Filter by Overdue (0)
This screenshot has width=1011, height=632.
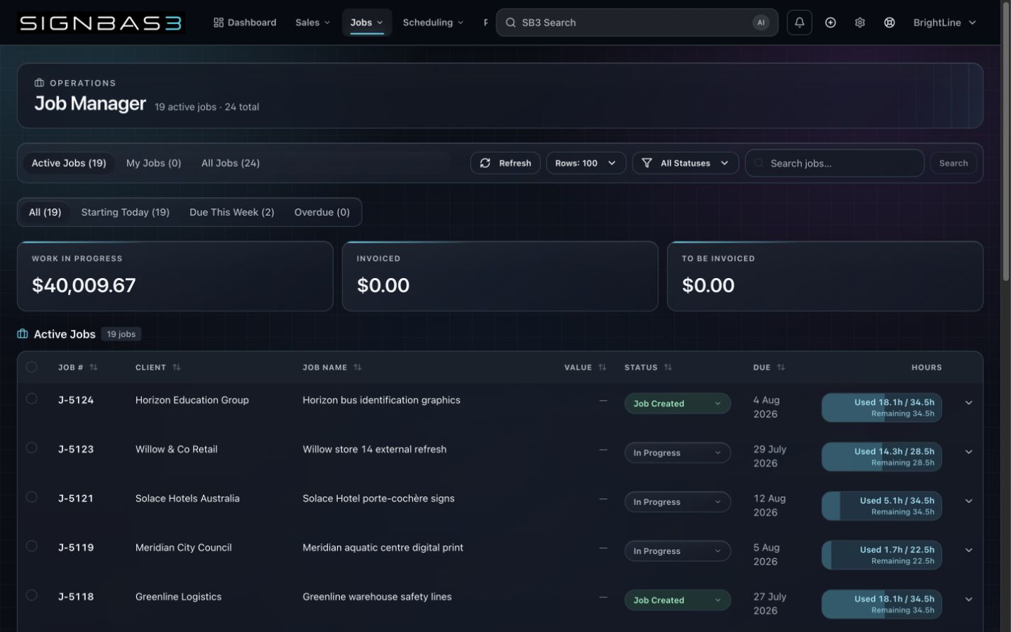[x=322, y=212]
